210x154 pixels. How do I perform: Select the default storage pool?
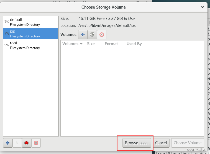pyautogui.click(x=31, y=22)
